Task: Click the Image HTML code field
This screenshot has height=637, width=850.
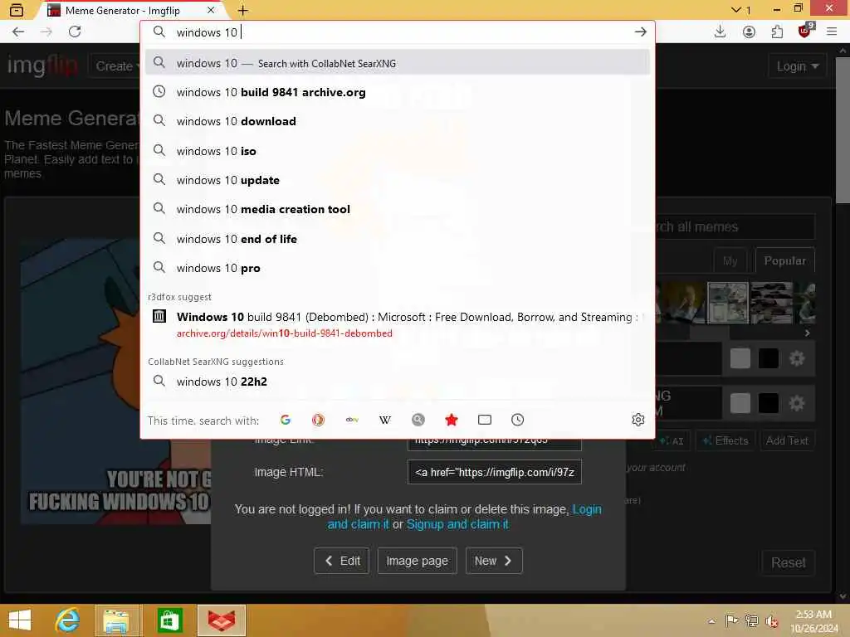Action: click(495, 472)
